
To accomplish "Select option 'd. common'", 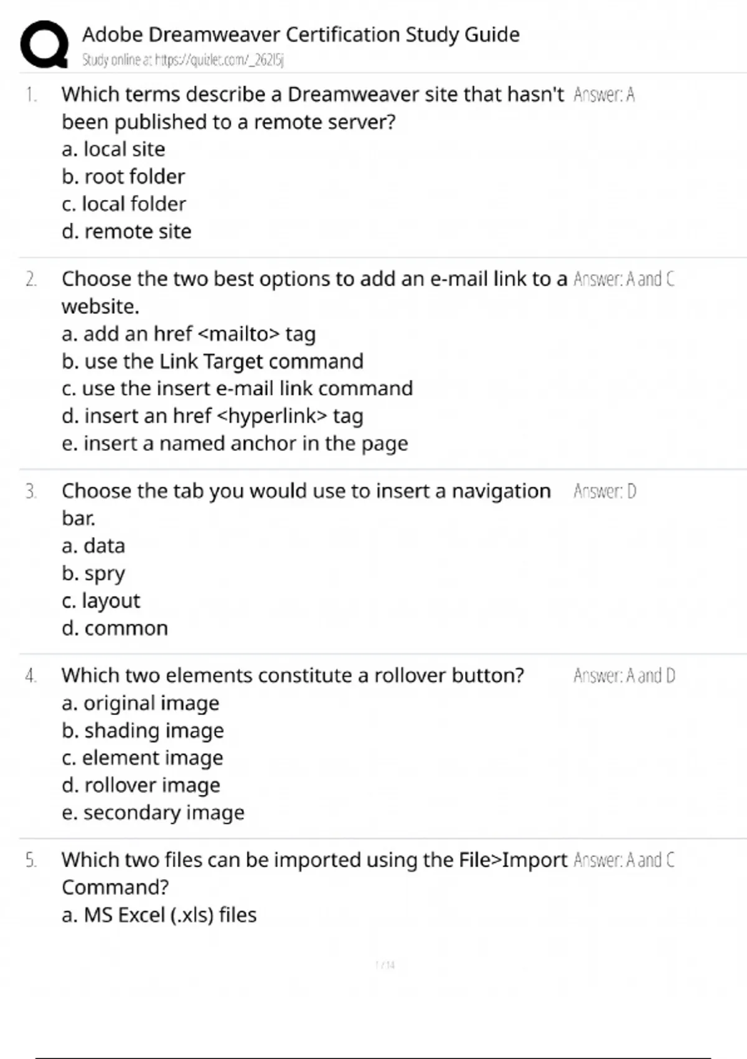I will pyautogui.click(x=115, y=628).
